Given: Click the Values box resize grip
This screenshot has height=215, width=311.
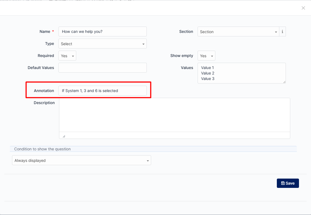Looking at the screenshot, I should [284, 82].
